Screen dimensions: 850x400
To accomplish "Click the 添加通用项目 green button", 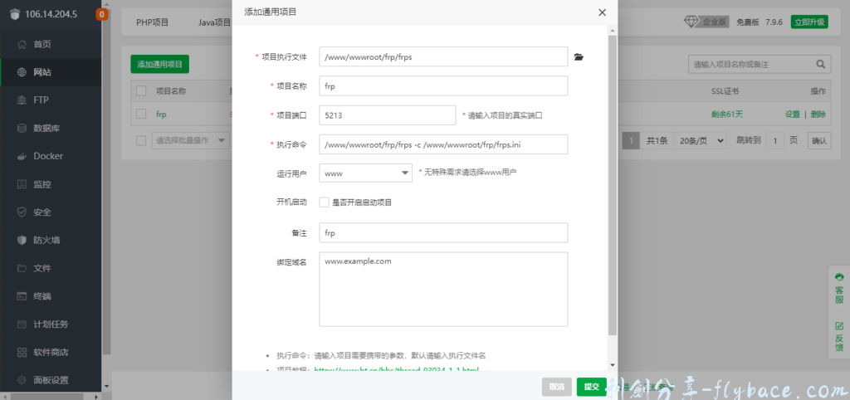I will 160,64.
